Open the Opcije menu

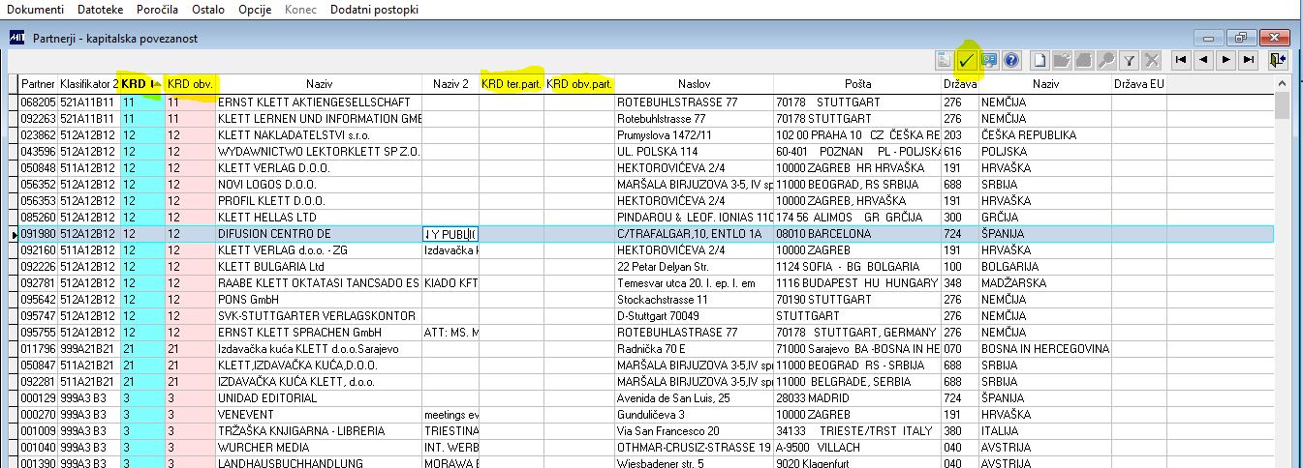[x=255, y=9]
